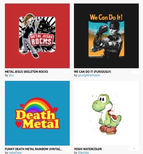Screen dimensions: 143x154
Task: Click the 'YOSHI WATERCOLOR' title
Action: 88,149
